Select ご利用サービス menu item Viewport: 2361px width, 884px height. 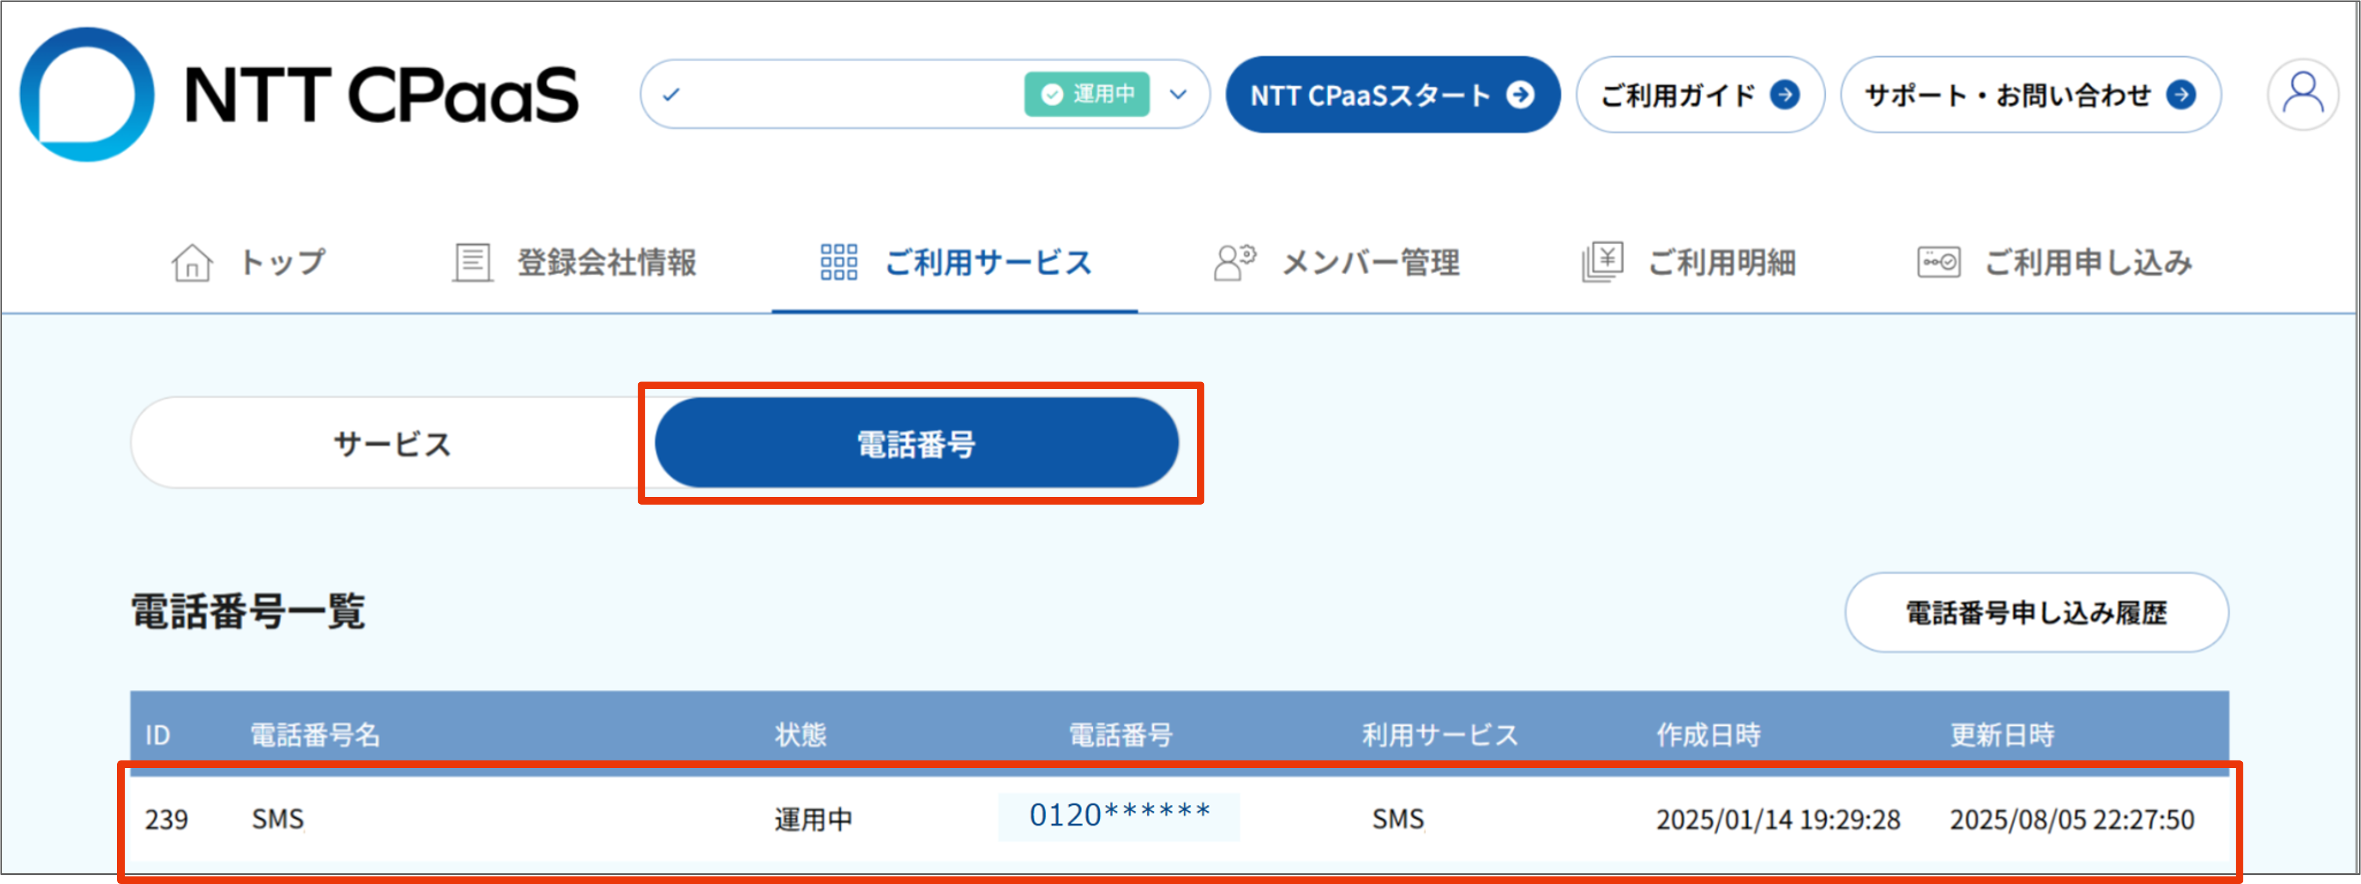955,263
